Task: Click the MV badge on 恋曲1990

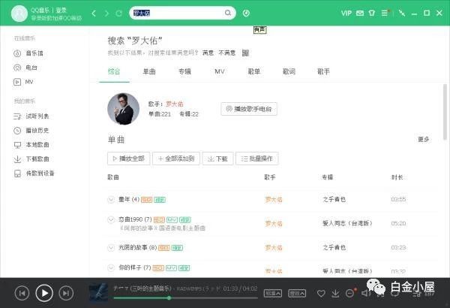Action: (172, 220)
